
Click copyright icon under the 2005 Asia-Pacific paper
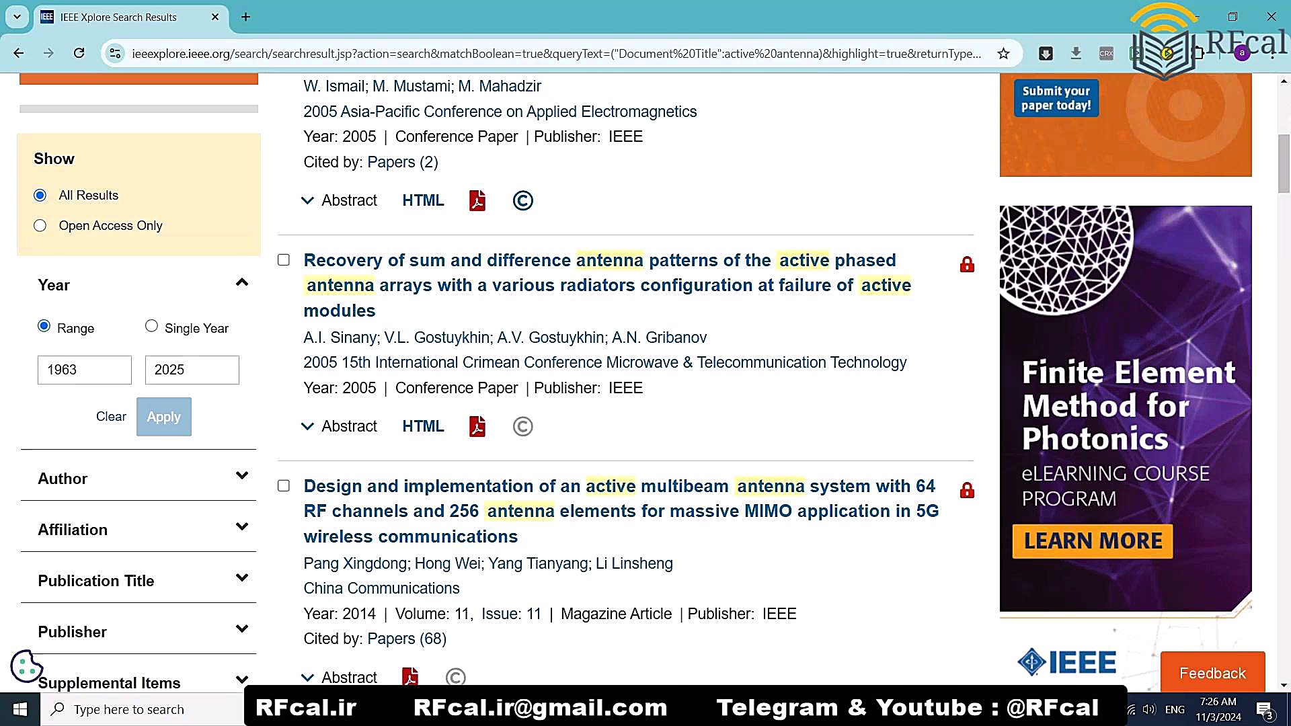pyautogui.click(x=522, y=200)
